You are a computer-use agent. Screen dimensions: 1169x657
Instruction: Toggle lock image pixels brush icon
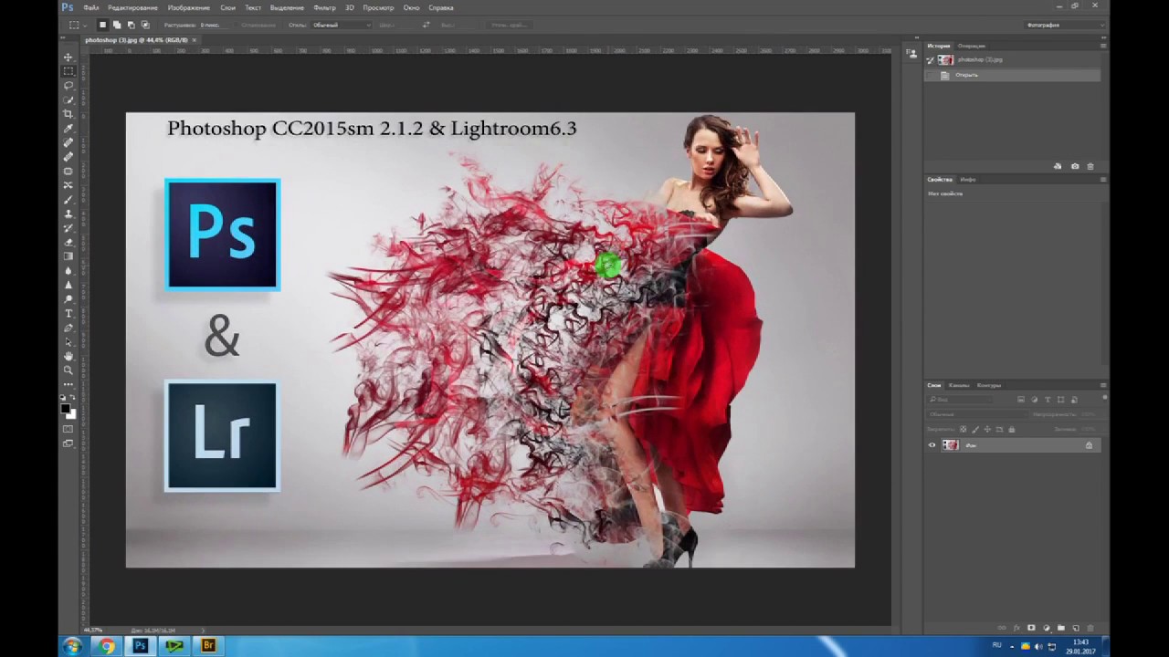point(975,429)
